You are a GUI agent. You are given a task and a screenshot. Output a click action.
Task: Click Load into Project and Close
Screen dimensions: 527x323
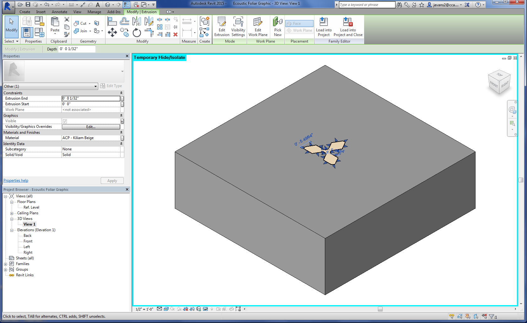(347, 26)
